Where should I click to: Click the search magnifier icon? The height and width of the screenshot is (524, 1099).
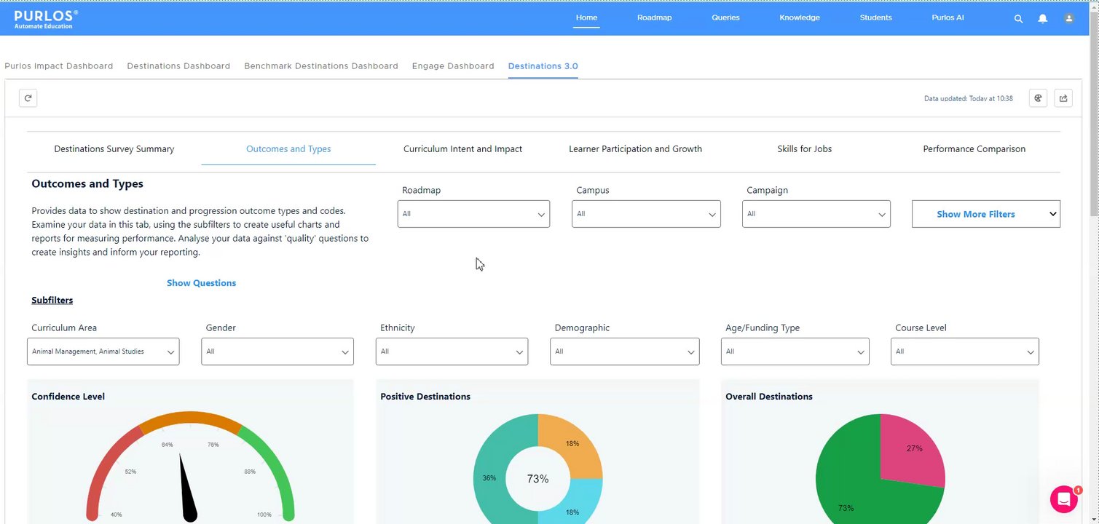click(1018, 18)
